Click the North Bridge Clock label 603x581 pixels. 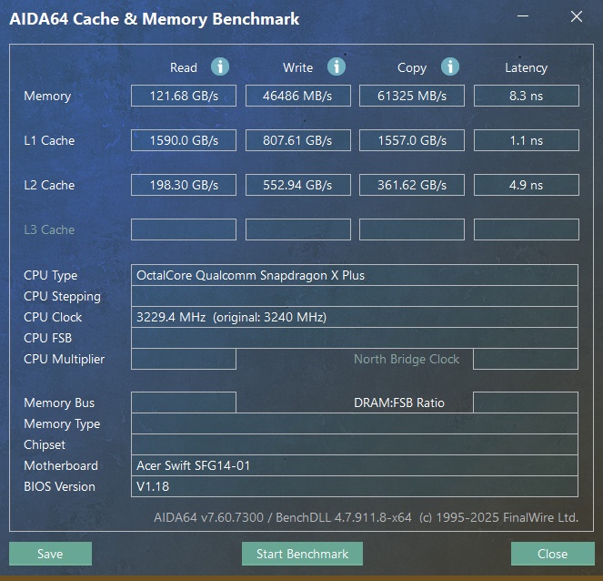407,359
